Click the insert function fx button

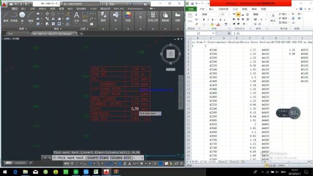tap(229, 33)
